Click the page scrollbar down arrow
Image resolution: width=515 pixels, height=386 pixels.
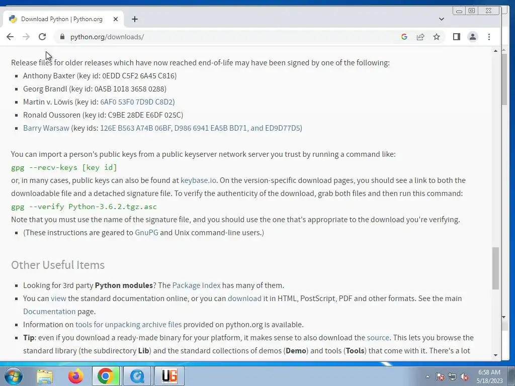point(495,355)
